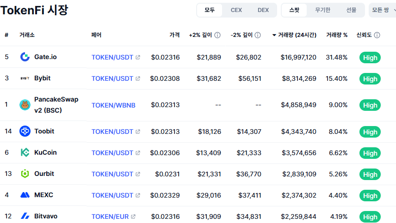396x223 pixels.
Task: Click the $0.02329 price value
Action: pyautogui.click(x=165, y=195)
